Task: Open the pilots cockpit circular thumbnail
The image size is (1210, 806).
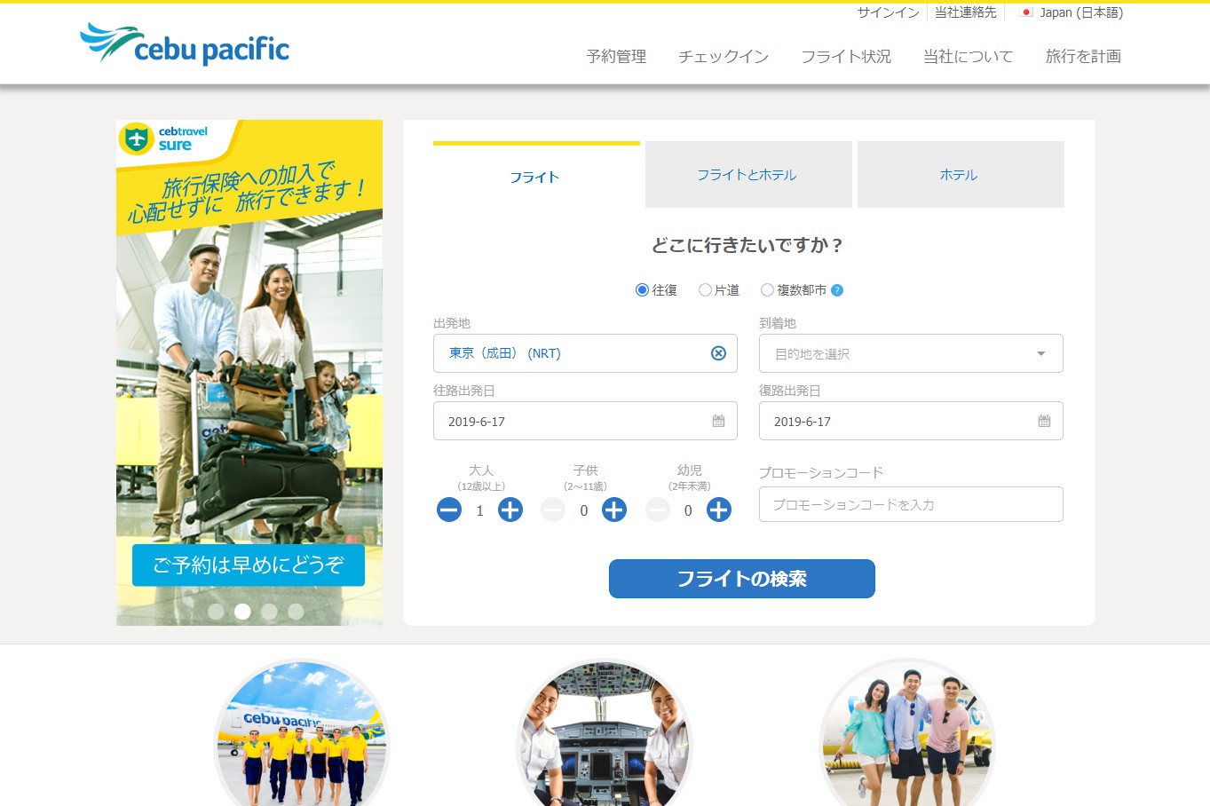Action: pyautogui.click(x=604, y=733)
